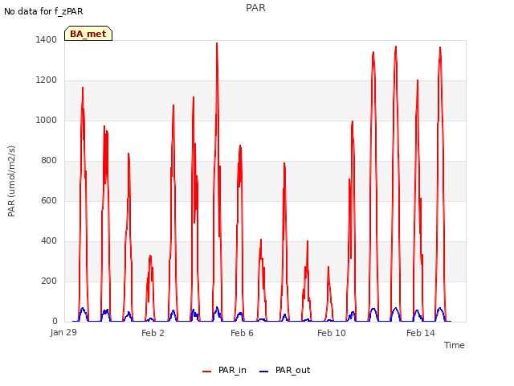Toggle the PAR_in legend entry
Viewport: 514px width, 386px height.
(x=225, y=370)
